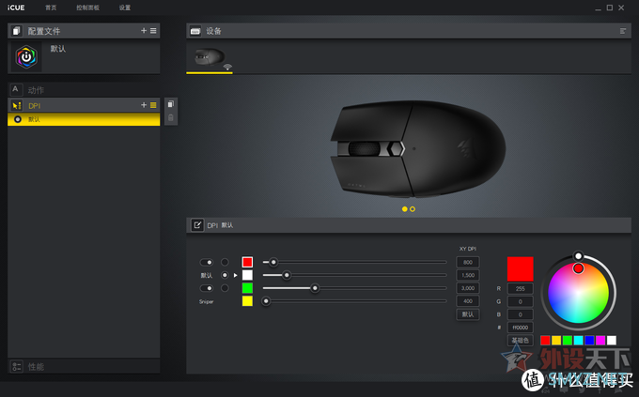Image resolution: width=639 pixels, height=397 pixels.
Task: Edit the R value 255 field
Action: 520,289
